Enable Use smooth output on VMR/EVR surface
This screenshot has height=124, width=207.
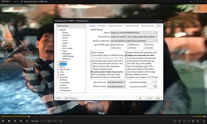coord(92,55)
